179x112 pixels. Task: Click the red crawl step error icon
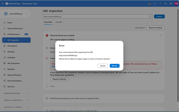click(47, 58)
